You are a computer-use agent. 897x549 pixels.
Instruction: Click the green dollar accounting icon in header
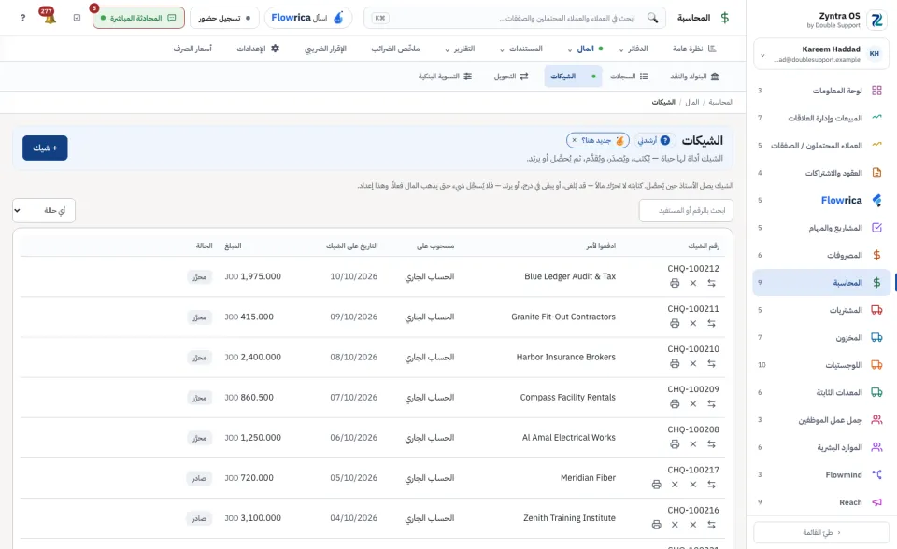725,18
